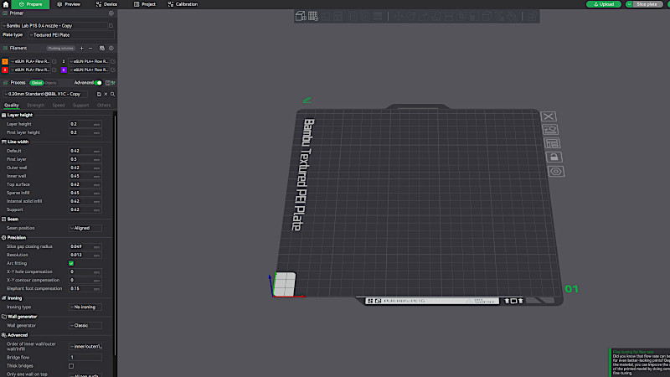The width and height of the screenshot is (670, 377).
Task: Click the Upload button
Action: tap(603, 4)
